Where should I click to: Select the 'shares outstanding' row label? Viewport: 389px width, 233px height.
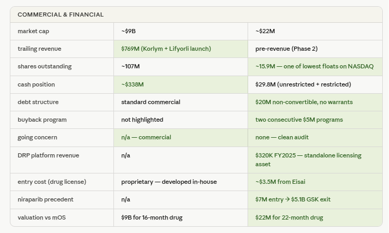pyautogui.click(x=45, y=66)
